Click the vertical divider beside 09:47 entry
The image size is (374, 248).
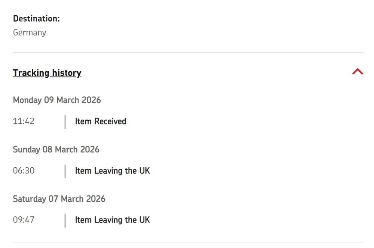[x=65, y=220]
